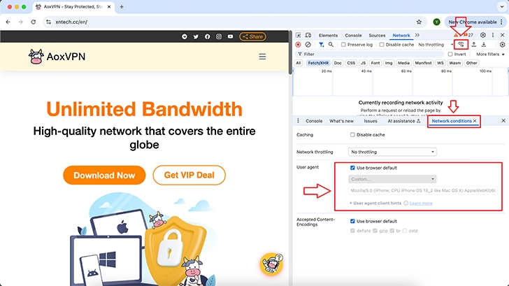Click the Telegram icon in site header
Screen dimensions: 509x286
coord(185,36)
